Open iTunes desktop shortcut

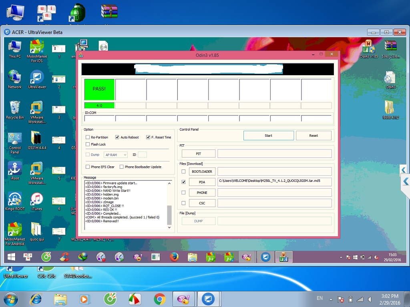37,201
